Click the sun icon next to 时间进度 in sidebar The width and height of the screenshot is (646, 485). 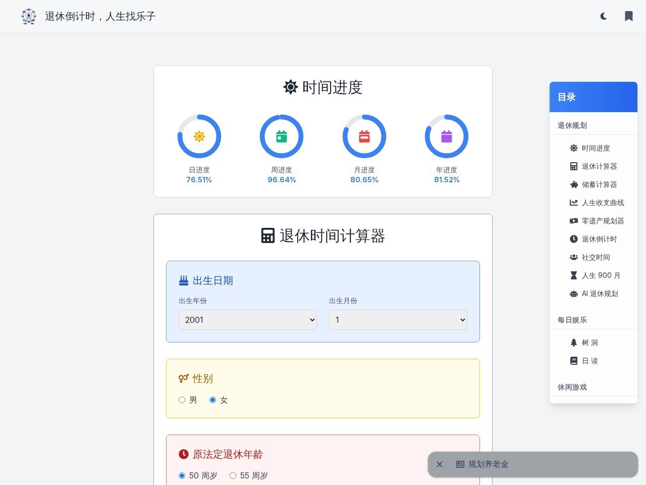pyautogui.click(x=574, y=148)
